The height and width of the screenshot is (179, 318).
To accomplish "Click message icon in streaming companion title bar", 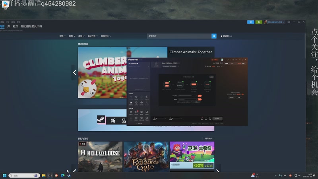I will (227, 60).
